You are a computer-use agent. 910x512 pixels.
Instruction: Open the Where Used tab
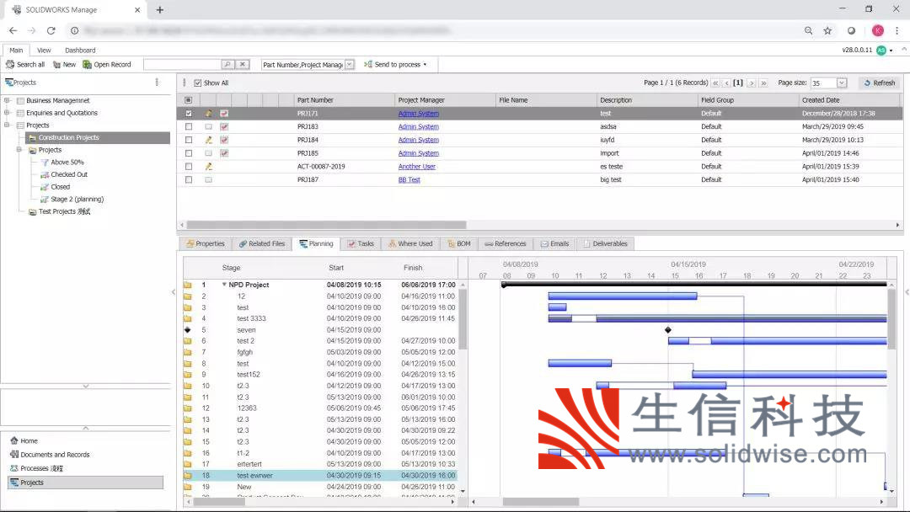point(411,243)
